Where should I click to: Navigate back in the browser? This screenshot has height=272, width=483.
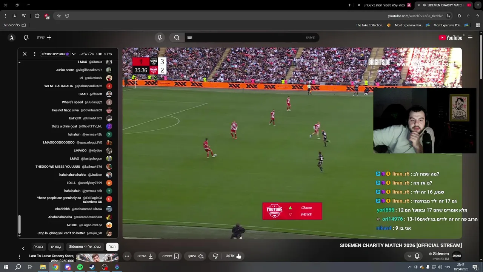(477, 16)
